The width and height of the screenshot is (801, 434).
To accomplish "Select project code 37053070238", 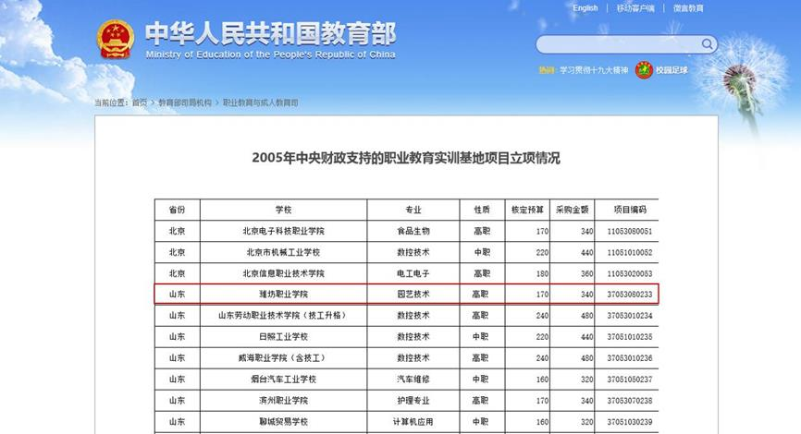I will (630, 401).
